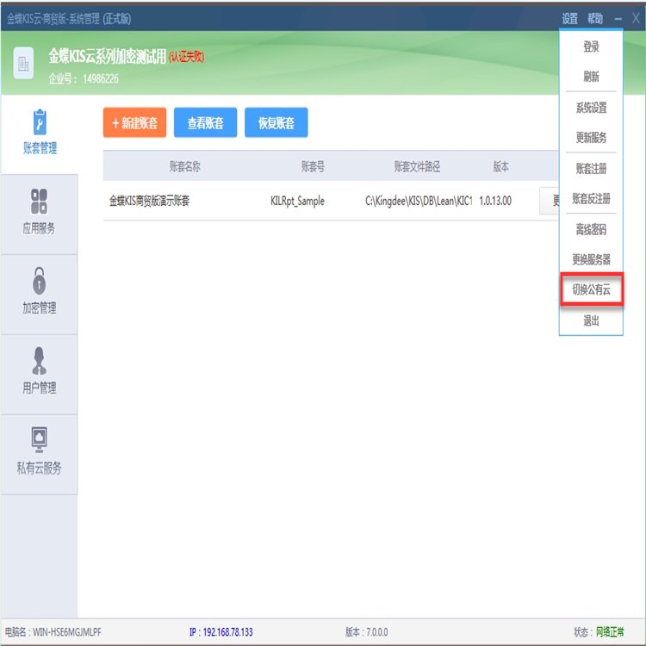This screenshot has width=646, height=646.
Task: Open the 帮助 menu
Action: click(x=595, y=19)
